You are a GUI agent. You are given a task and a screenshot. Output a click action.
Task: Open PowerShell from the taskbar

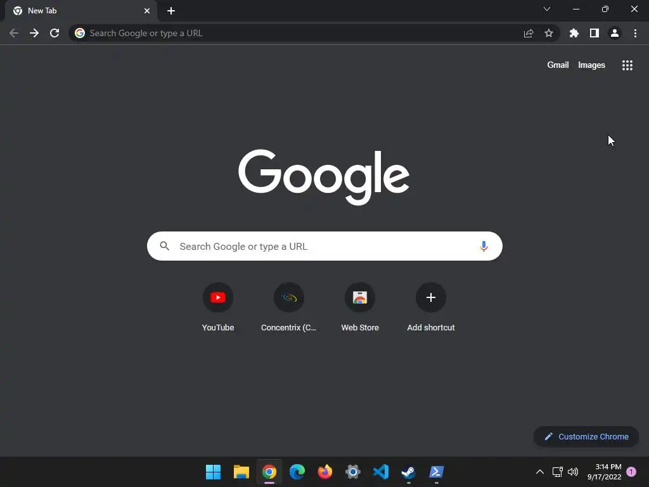click(x=436, y=472)
